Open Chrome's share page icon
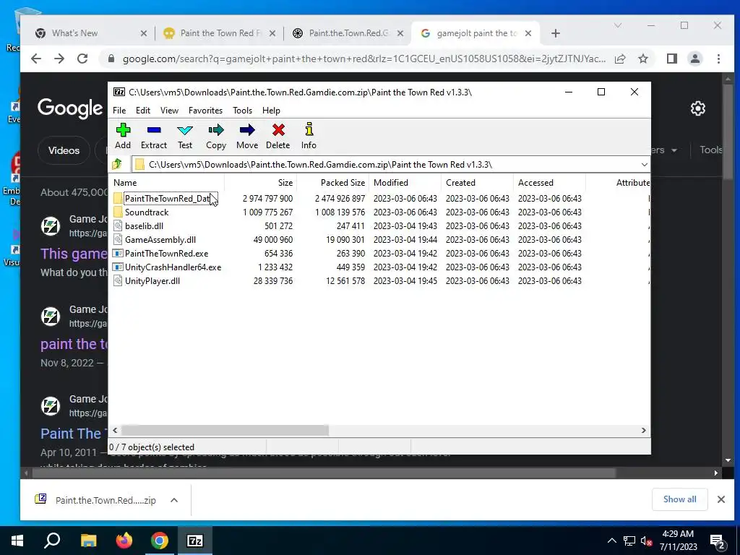Image resolution: width=740 pixels, height=555 pixels. pos(620,59)
